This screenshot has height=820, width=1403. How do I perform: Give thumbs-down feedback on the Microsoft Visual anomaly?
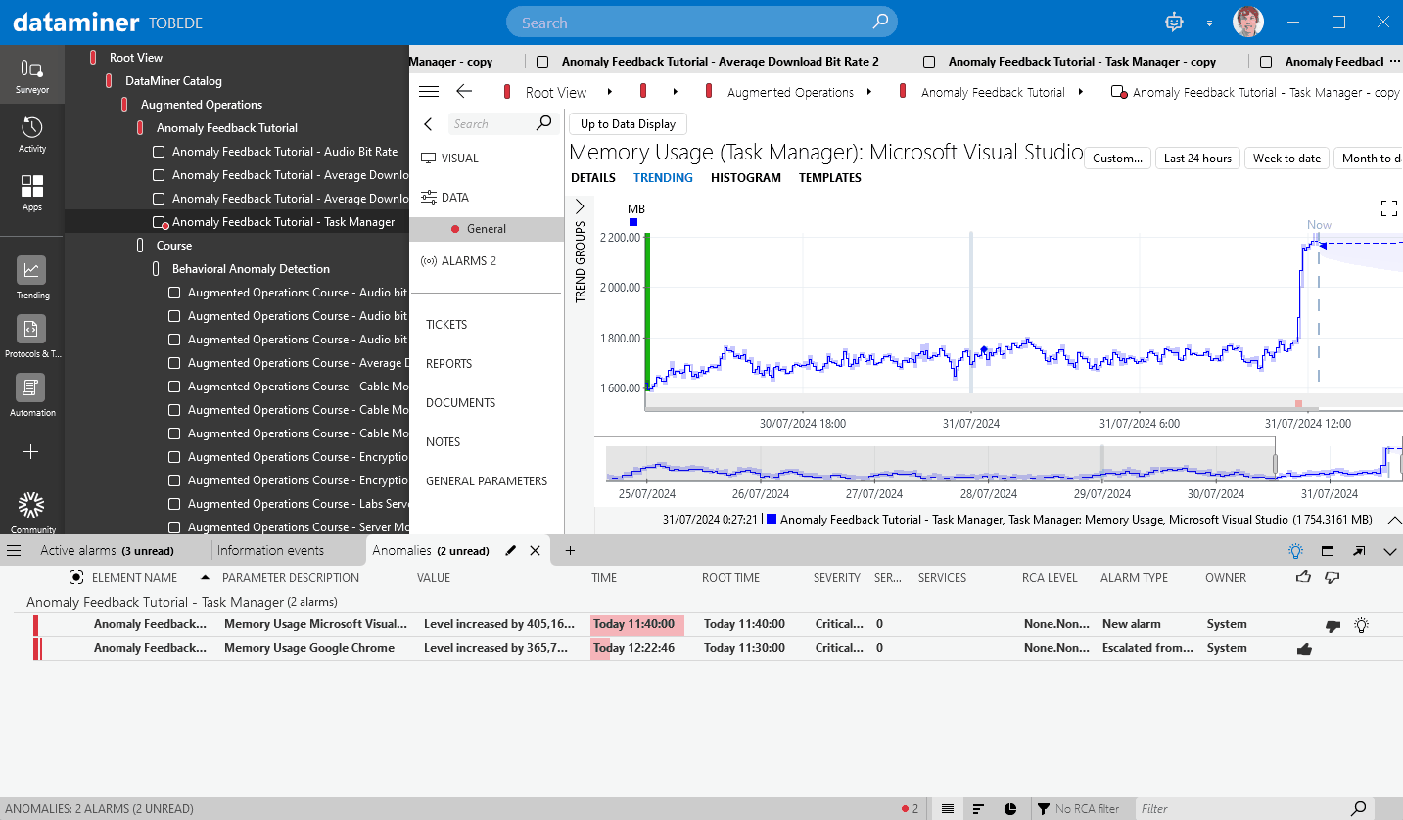[1333, 624]
